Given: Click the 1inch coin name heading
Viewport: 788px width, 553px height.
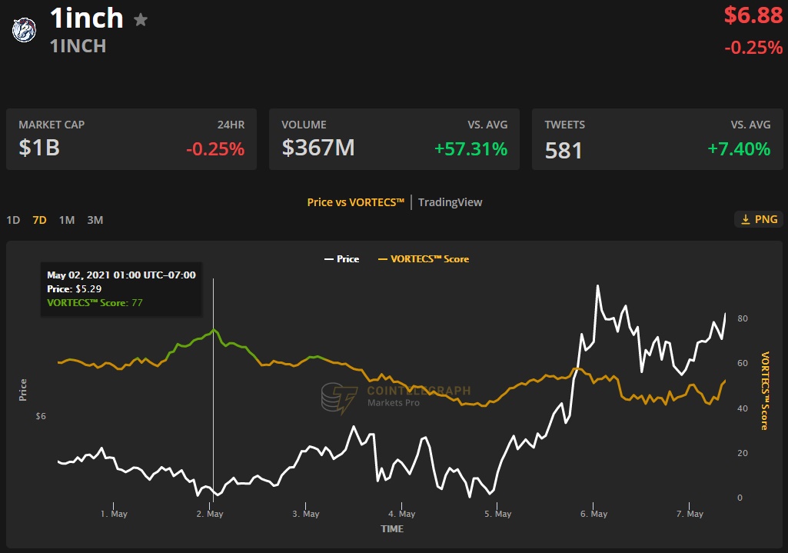Looking at the screenshot, I should [87, 18].
